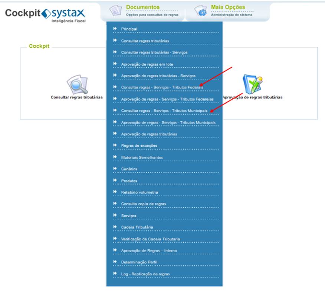Viewport: 325px width, 292px height.
Task: Click the arrow icon beside Relatório volumetria
Action: (x=115, y=192)
